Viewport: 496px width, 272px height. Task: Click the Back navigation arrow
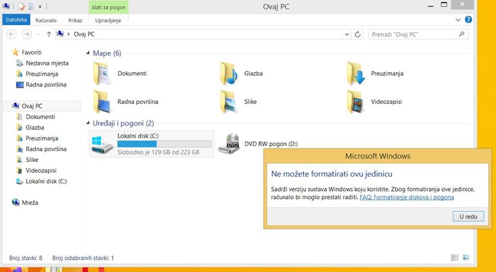(x=12, y=34)
